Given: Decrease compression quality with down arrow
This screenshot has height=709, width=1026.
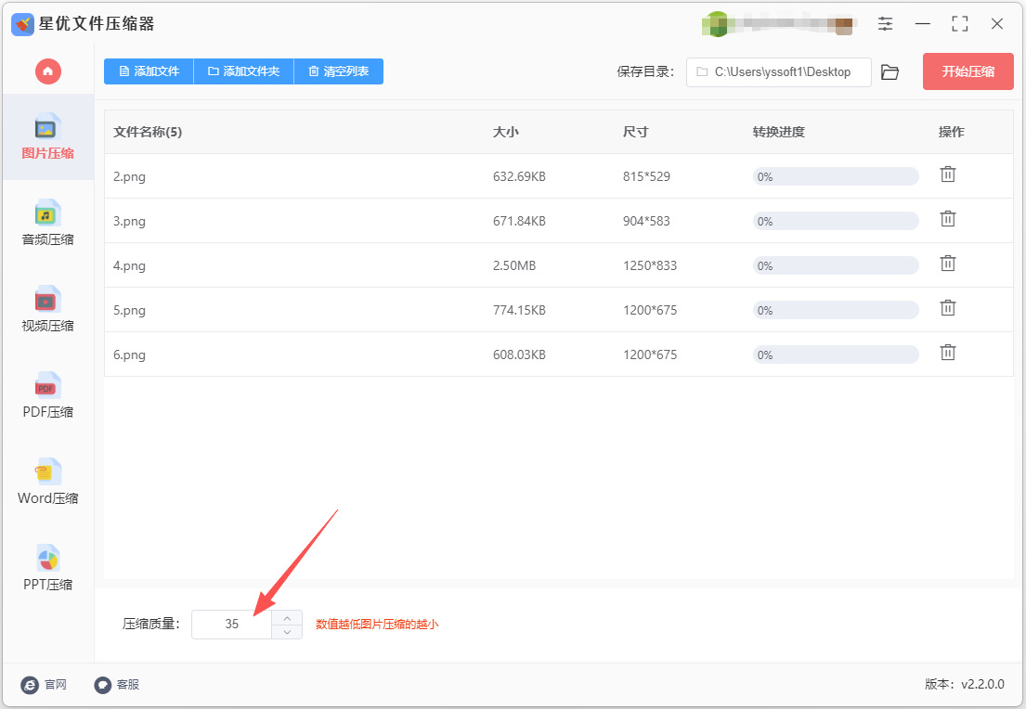Looking at the screenshot, I should point(287,632).
